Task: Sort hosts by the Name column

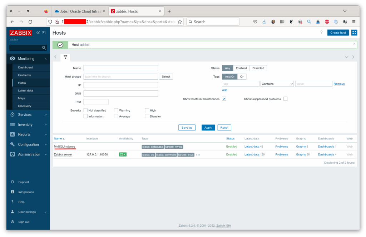Action: coord(59,139)
